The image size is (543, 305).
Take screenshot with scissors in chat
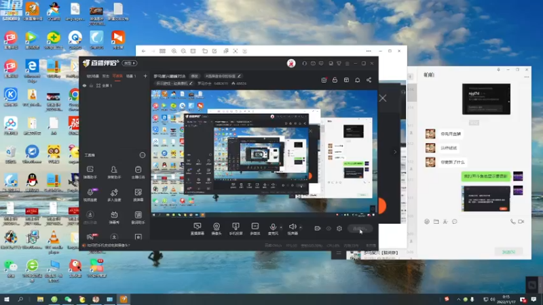point(445,222)
